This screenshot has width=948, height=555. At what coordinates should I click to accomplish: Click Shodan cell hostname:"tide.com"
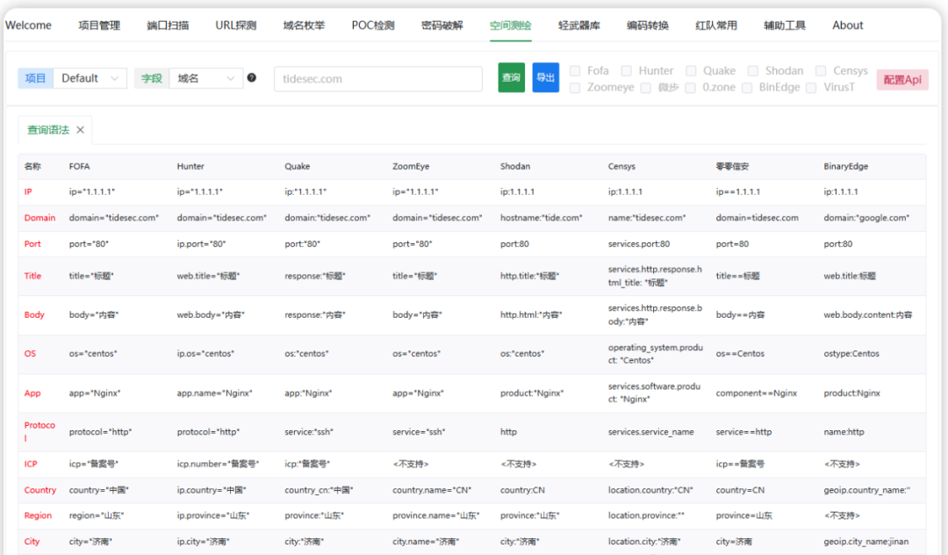(541, 218)
